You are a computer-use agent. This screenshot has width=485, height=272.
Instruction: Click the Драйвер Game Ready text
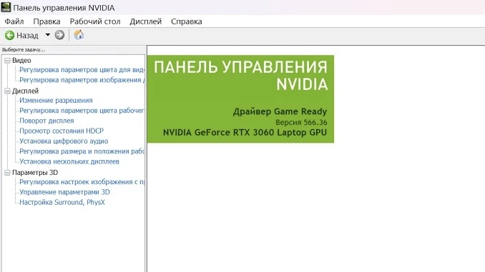tap(280, 111)
